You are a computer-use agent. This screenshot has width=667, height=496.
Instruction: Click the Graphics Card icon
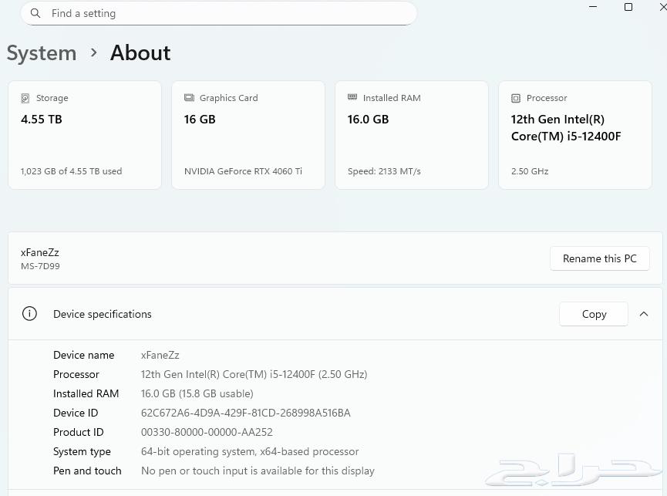189,98
